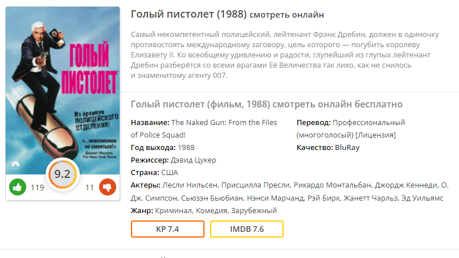Viewport: 459px width, 258px height.
Task: Open the Голый пистолет movie poster
Action: (x=63, y=85)
